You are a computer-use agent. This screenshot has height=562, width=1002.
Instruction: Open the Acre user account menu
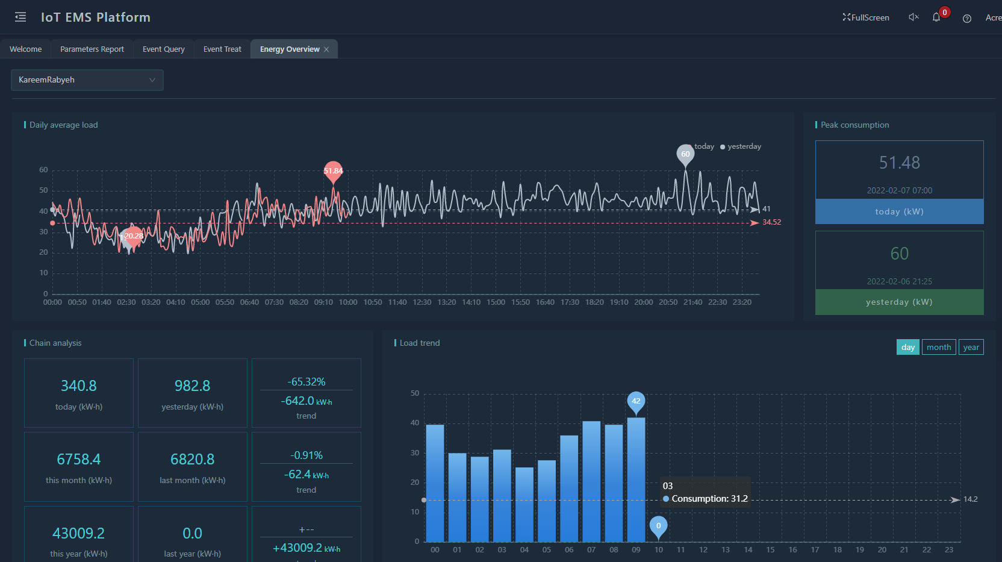click(993, 17)
